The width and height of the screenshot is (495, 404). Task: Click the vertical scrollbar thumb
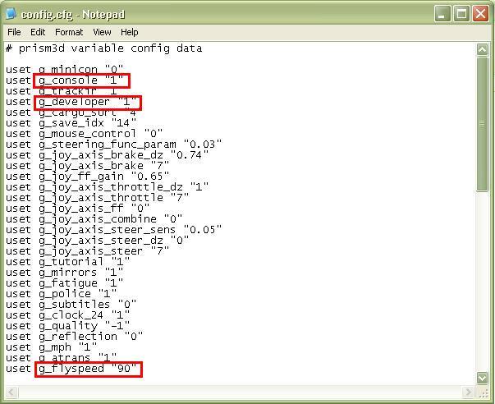tap(482, 124)
